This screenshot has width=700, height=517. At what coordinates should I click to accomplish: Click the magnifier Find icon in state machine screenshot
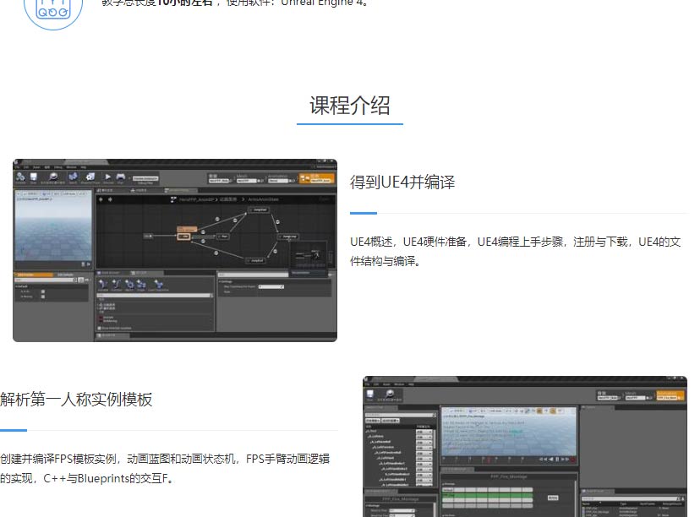click(x=53, y=177)
